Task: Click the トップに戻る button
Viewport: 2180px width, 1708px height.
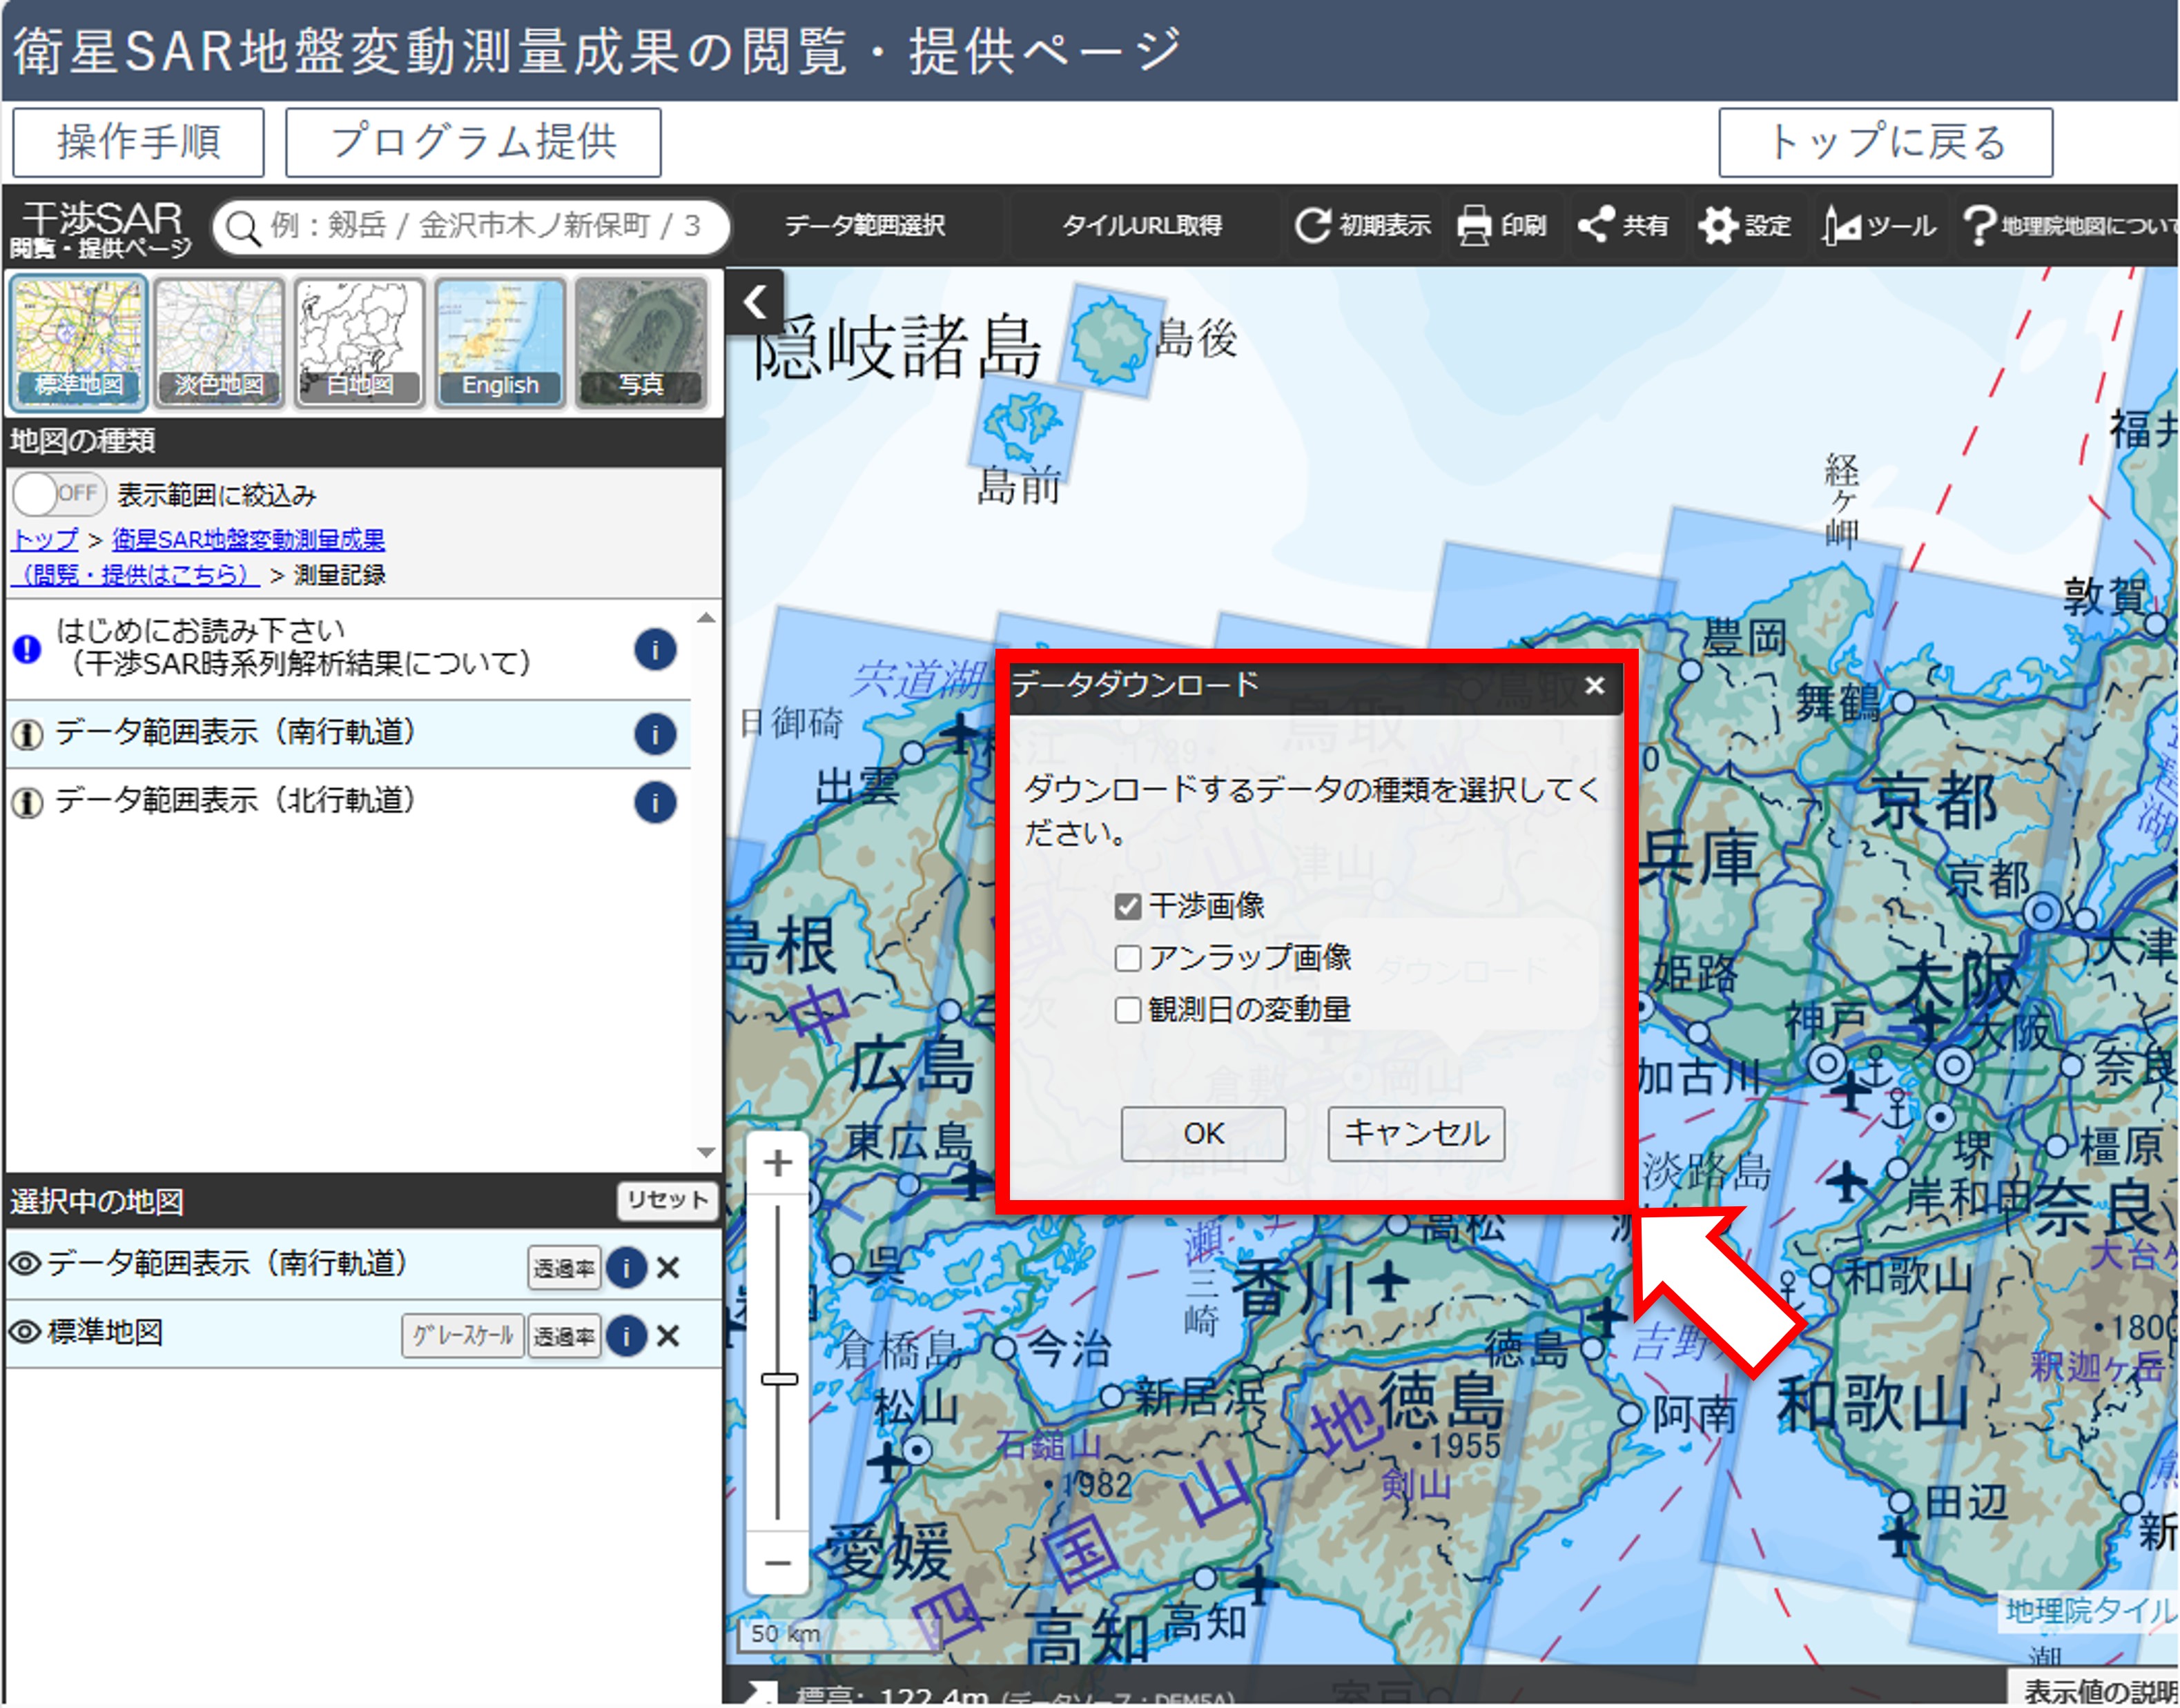Action: coord(1886,142)
